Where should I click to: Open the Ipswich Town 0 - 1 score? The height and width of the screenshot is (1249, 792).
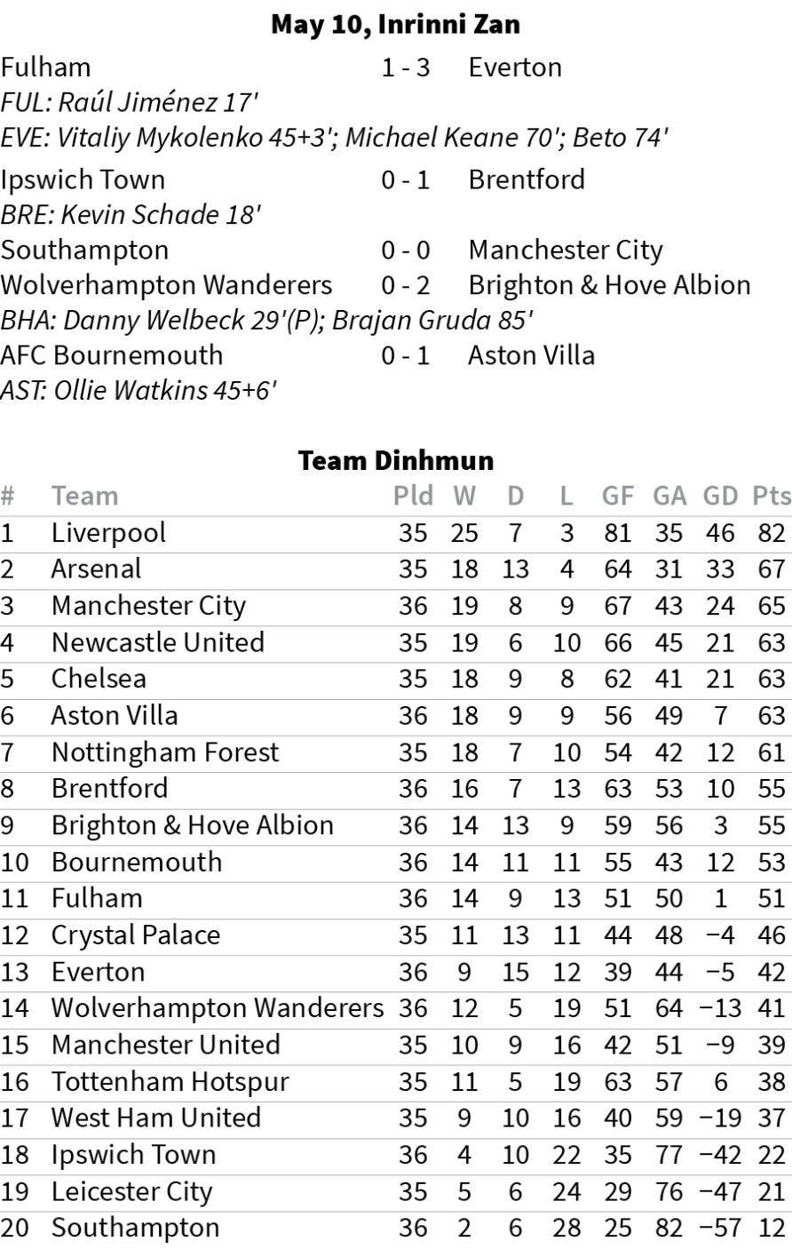pyautogui.click(x=405, y=179)
